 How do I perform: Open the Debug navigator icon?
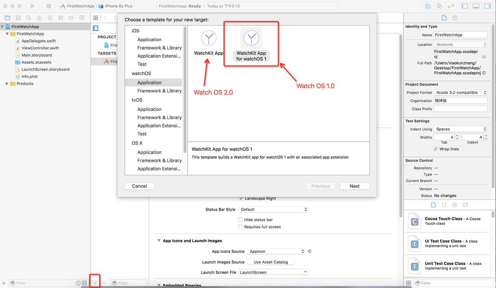61,18
